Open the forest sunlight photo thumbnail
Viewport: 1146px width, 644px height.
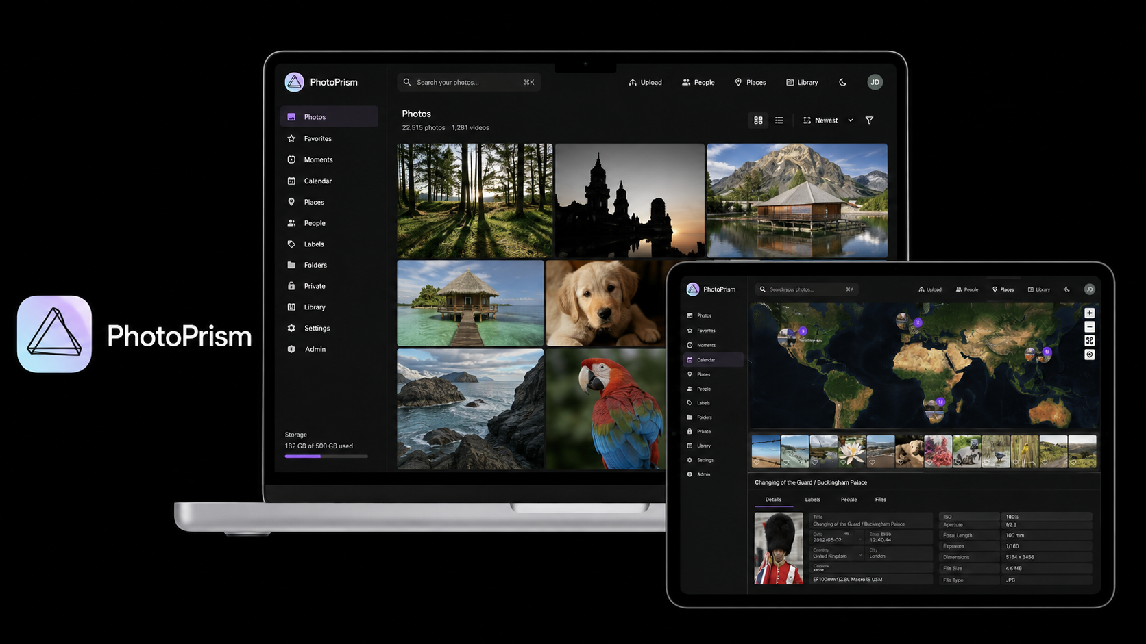[x=474, y=201]
